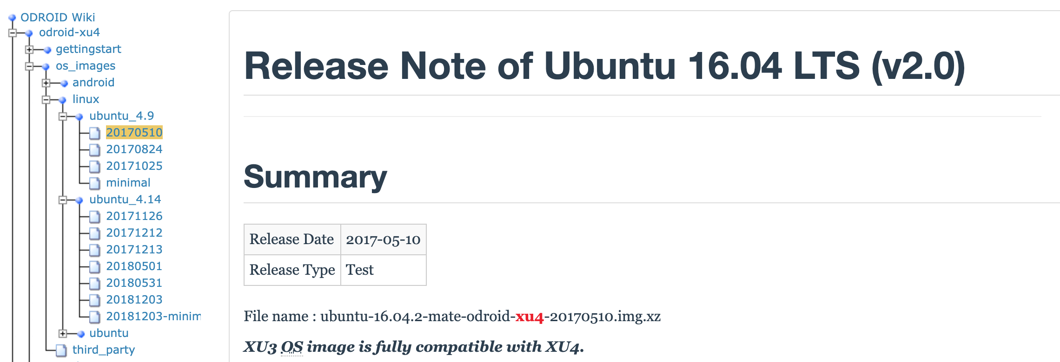Click page icon beside minimal entry
This screenshot has width=1060, height=362.
coord(95,183)
